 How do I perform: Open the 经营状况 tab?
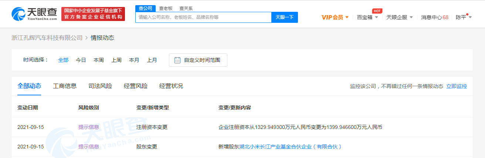[x=171, y=86]
